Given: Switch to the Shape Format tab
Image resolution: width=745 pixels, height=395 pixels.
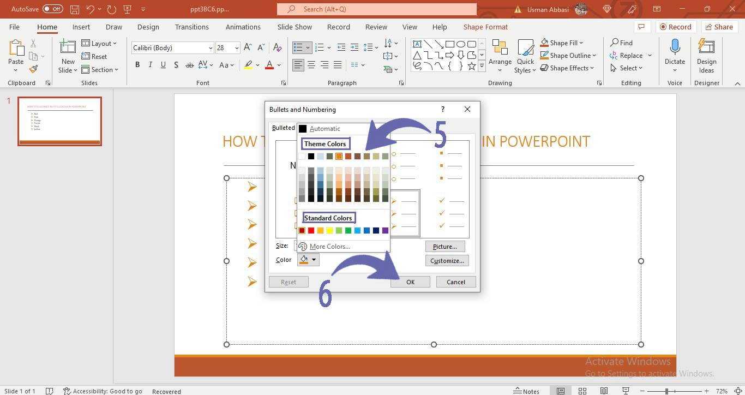Looking at the screenshot, I should pos(485,27).
